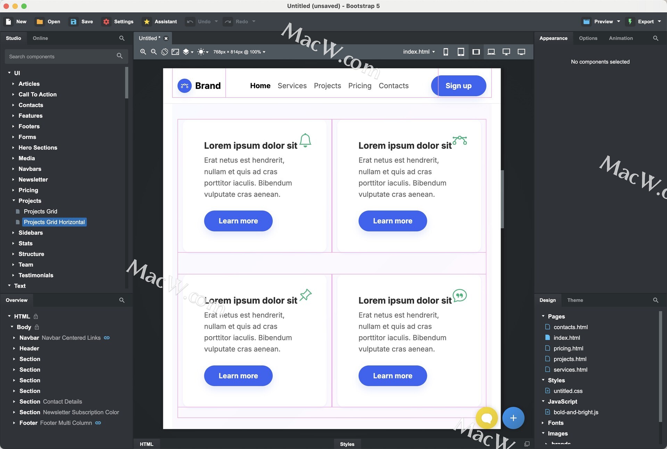Select the tablet portrait device preview
667x449 pixels.
pos(461,52)
